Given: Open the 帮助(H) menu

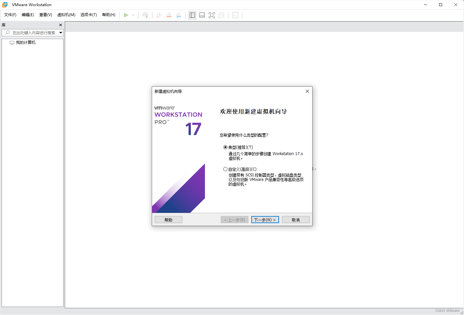Looking at the screenshot, I should click(x=109, y=15).
